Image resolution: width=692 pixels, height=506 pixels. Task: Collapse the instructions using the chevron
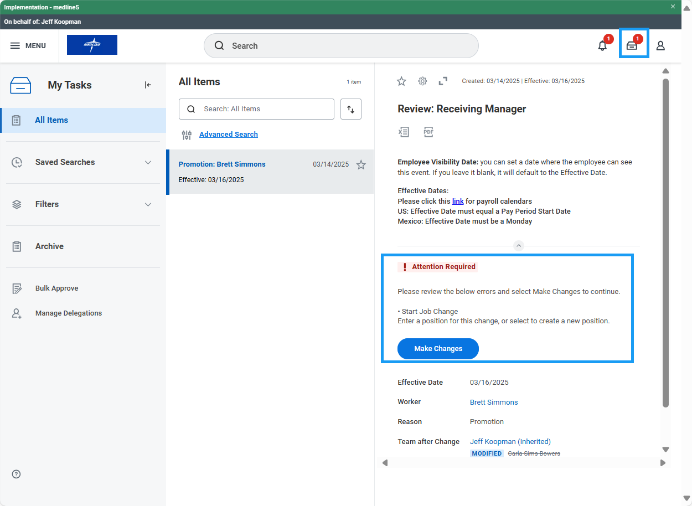(518, 246)
